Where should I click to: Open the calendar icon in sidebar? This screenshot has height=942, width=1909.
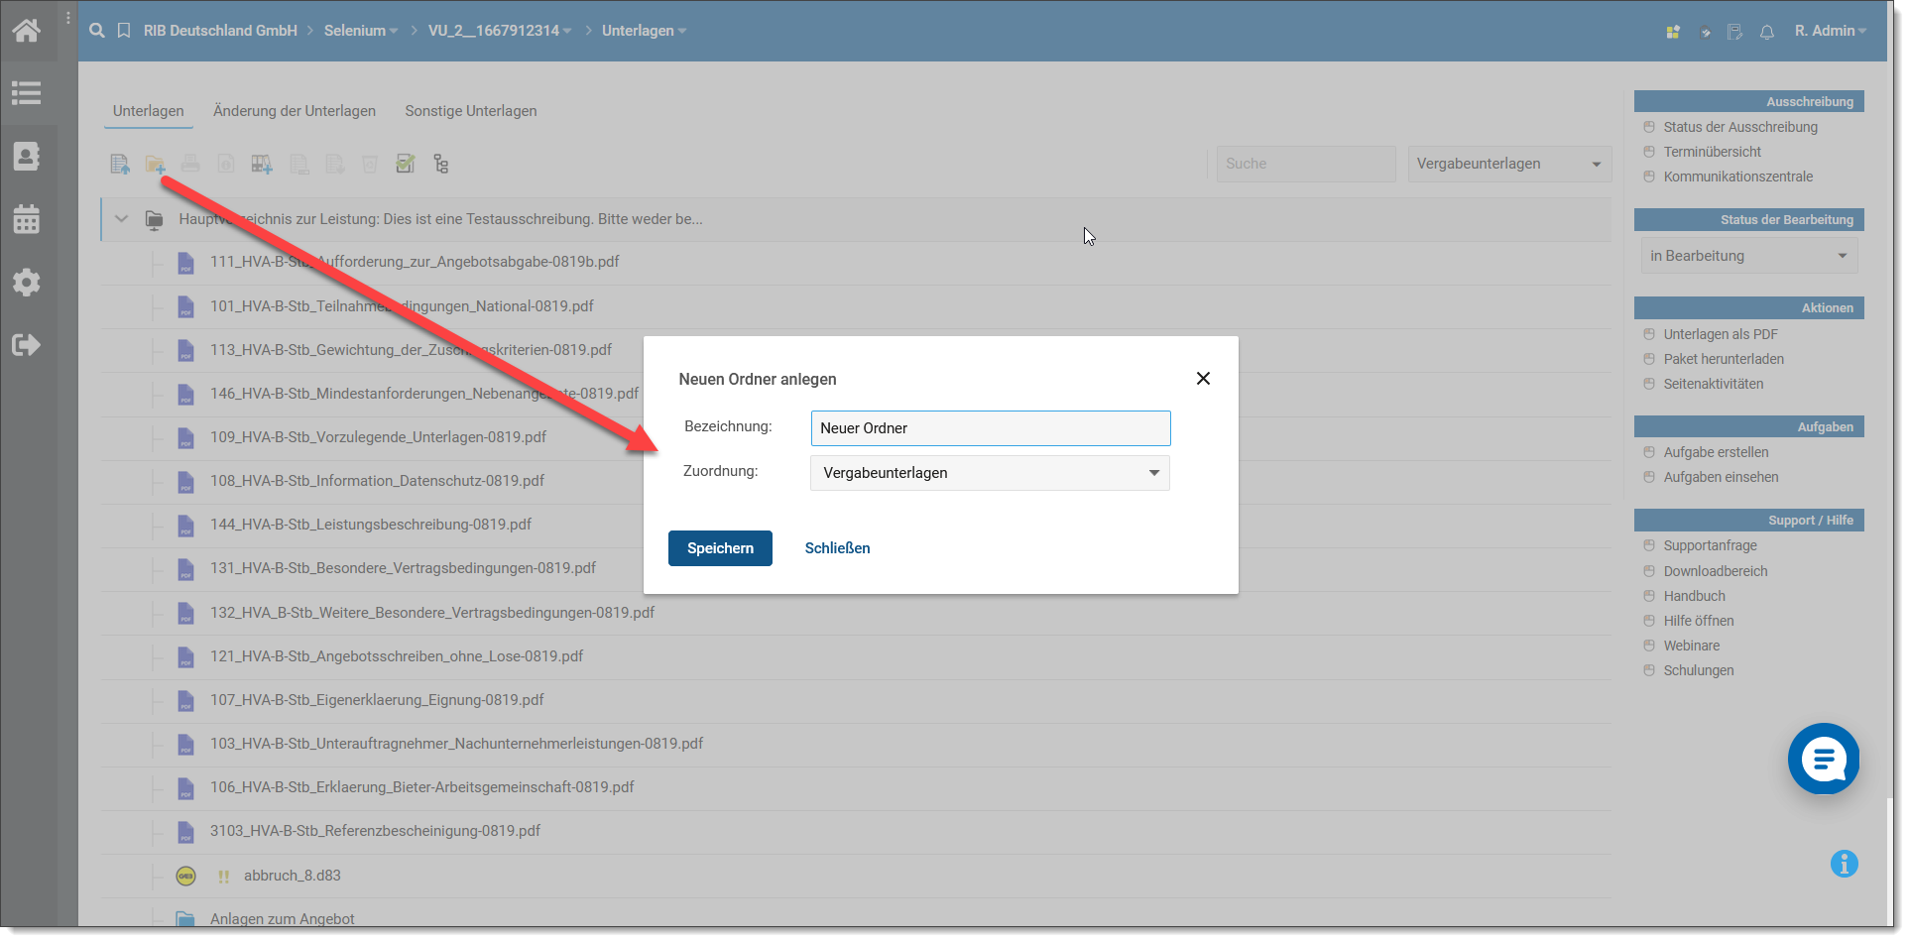27,219
